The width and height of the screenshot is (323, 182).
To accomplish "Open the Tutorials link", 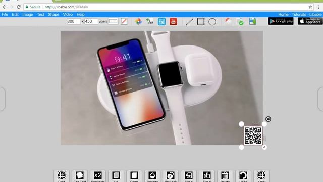I will point(299,15).
